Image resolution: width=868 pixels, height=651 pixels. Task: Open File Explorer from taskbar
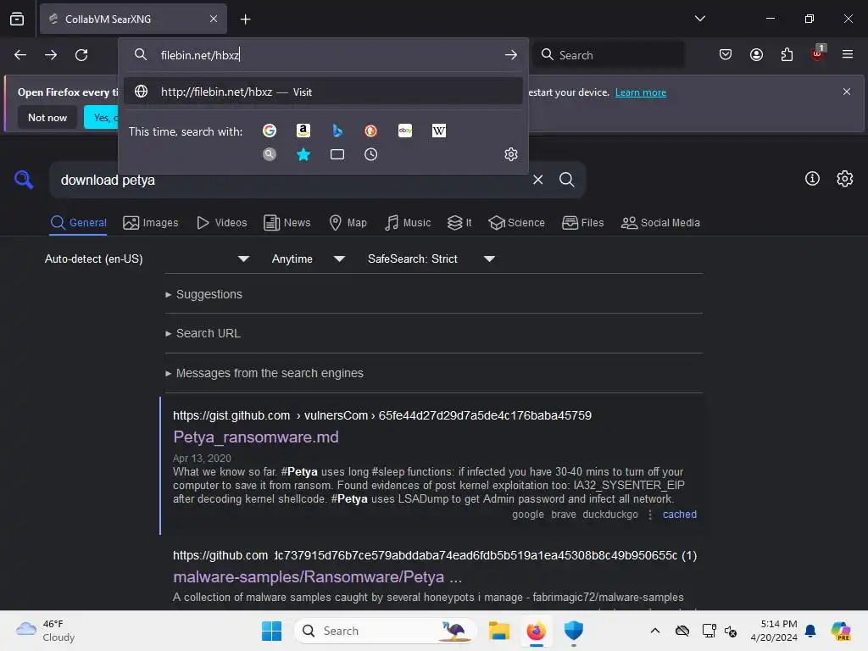[498, 631]
